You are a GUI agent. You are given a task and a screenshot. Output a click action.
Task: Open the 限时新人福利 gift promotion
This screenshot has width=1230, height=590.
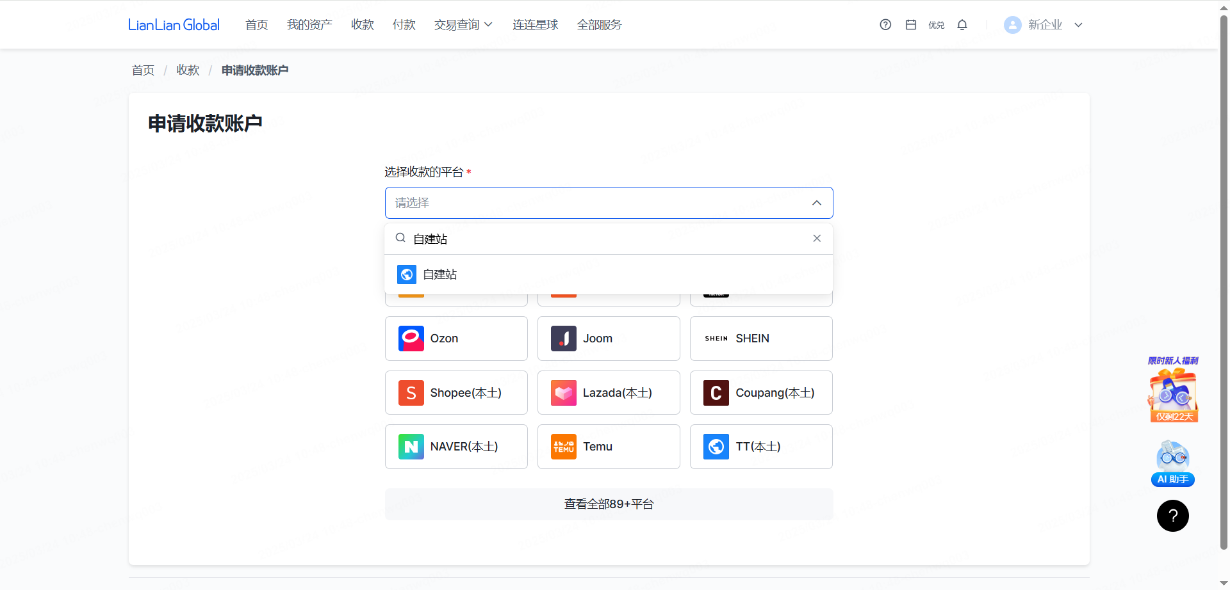[x=1172, y=392]
